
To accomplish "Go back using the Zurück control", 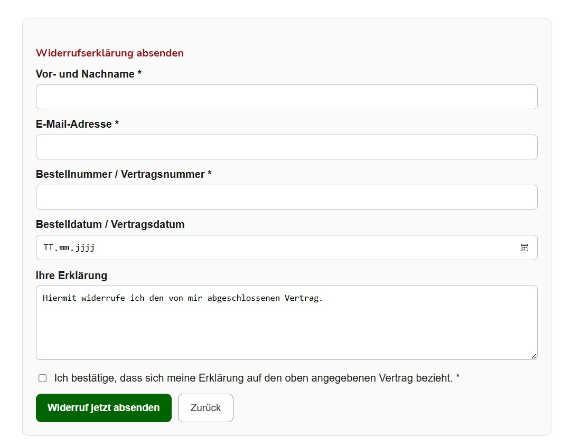I will (205, 407).
